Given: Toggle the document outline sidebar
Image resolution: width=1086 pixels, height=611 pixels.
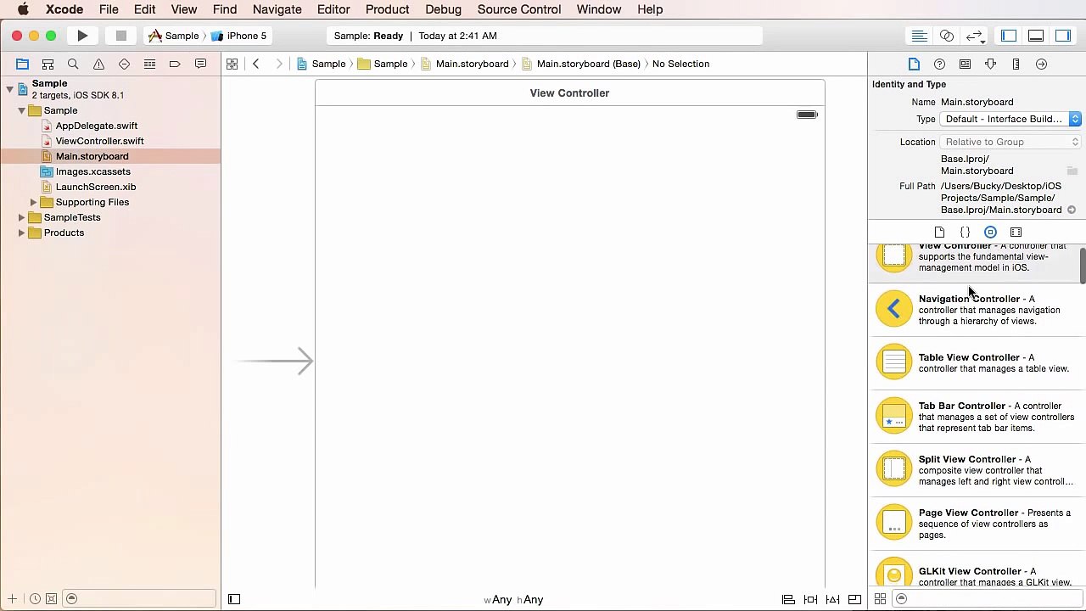Looking at the screenshot, I should pyautogui.click(x=234, y=599).
